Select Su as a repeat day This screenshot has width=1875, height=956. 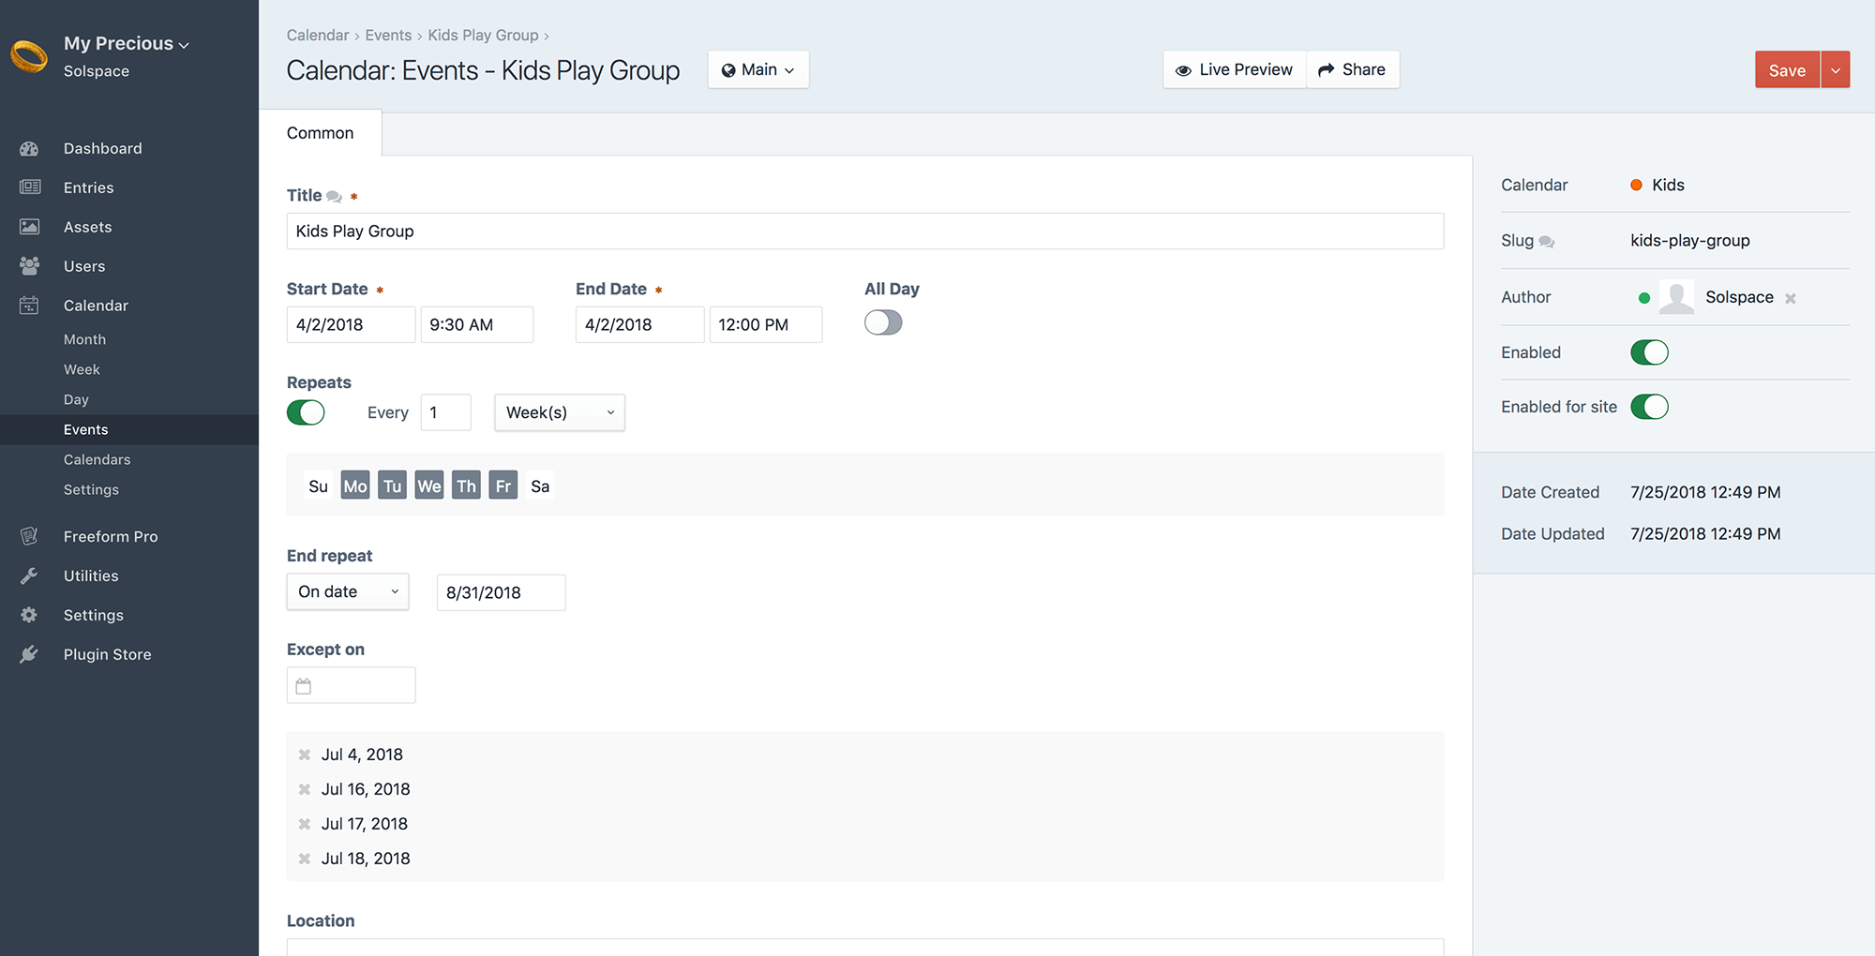[319, 485]
